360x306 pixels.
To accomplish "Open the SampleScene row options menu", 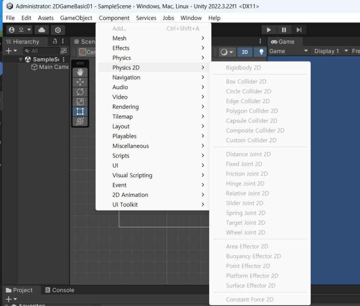I will point(64,60).
